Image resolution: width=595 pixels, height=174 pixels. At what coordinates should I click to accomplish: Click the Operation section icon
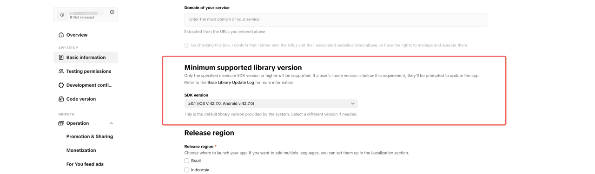[61, 123]
